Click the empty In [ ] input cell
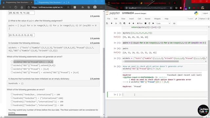This screenshot has width=210, height=118. (x=165, y=94)
